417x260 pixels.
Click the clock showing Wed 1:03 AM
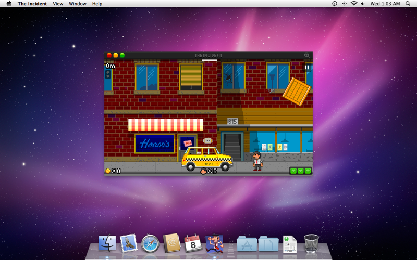coord(385,4)
